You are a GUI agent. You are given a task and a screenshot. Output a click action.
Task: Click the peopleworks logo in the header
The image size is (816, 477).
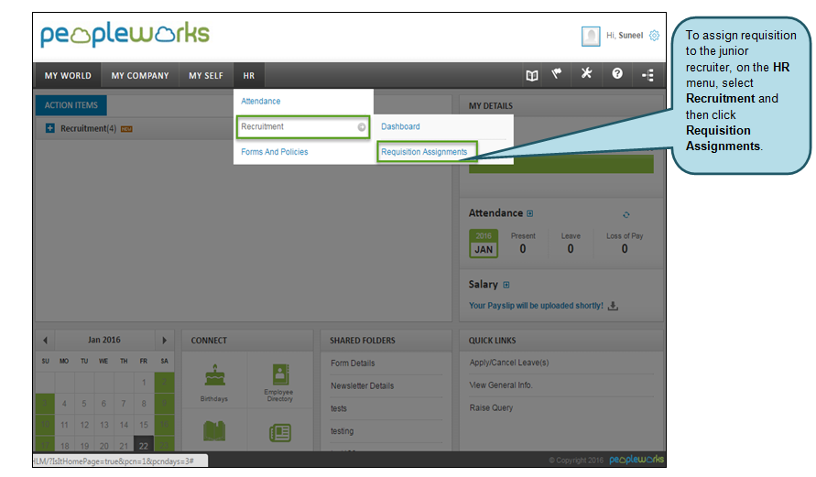click(x=125, y=34)
